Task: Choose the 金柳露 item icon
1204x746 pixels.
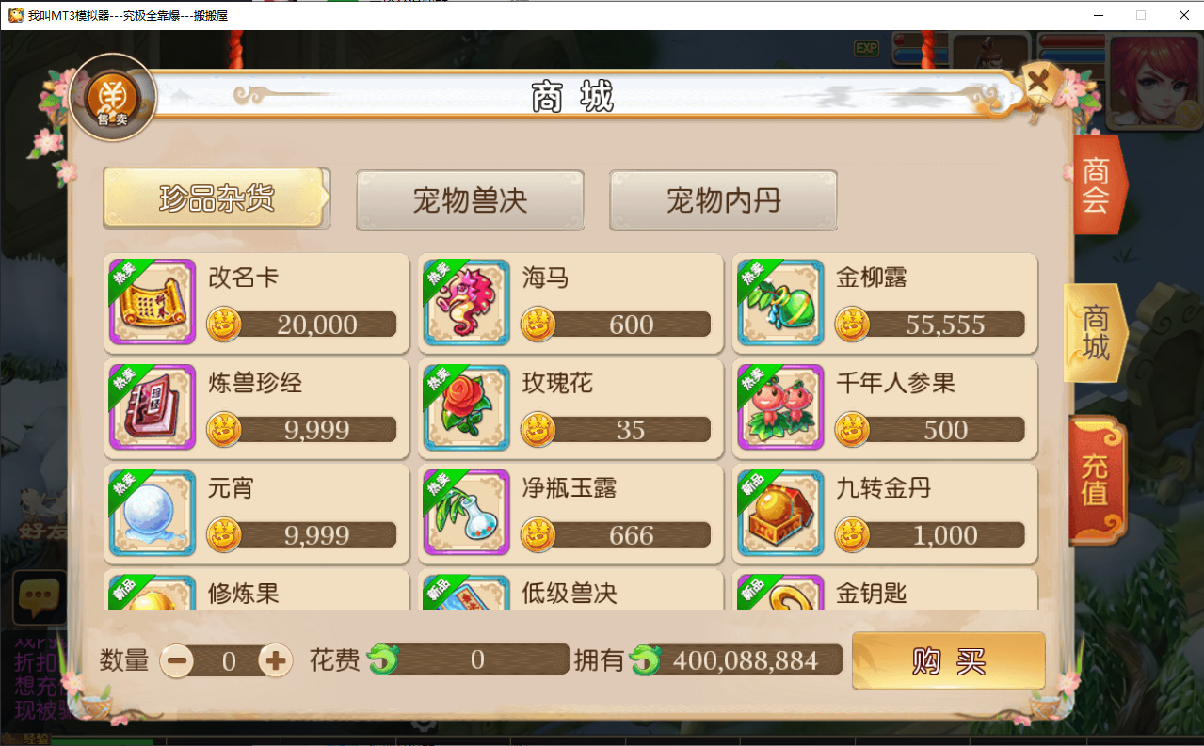Action: (x=781, y=303)
